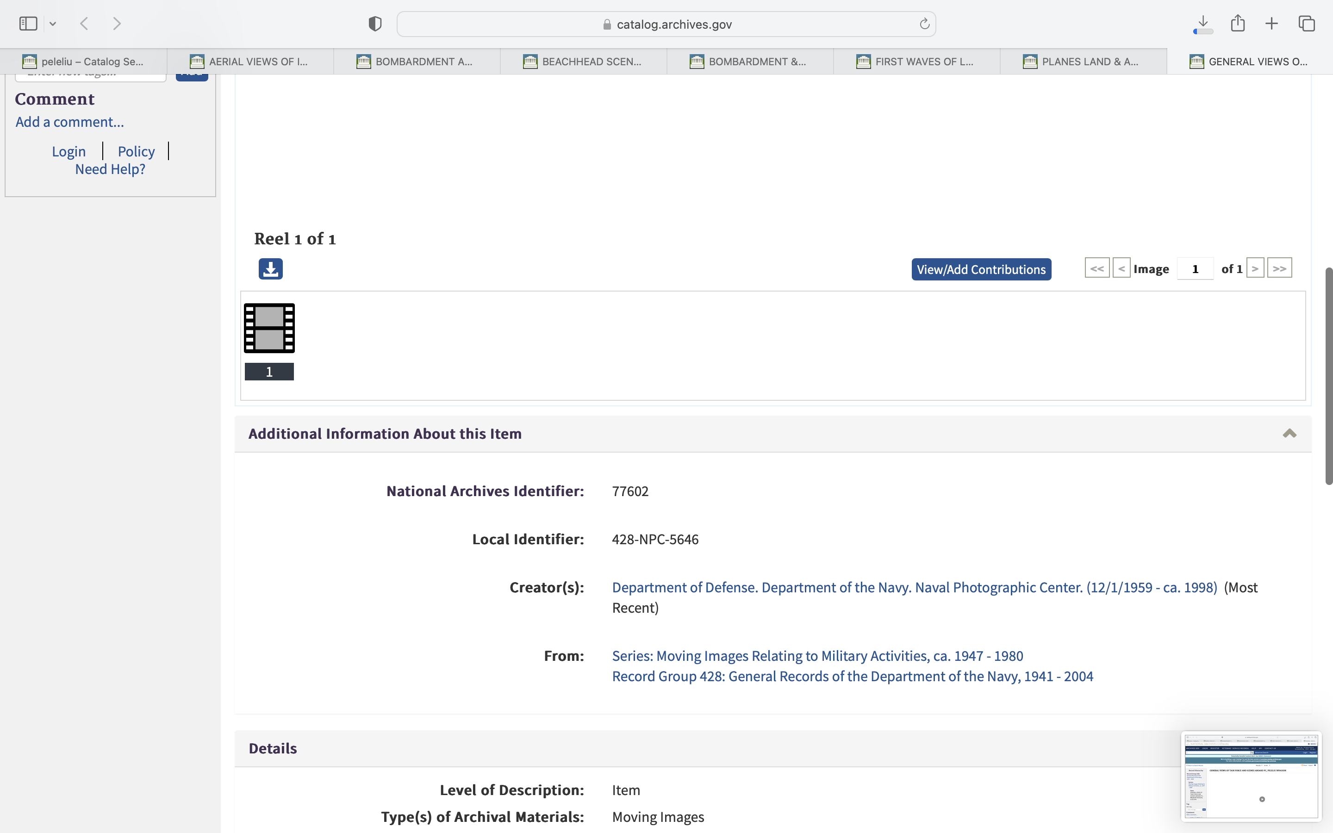Screen dimensions: 1333x833
Task: Open a new tab with plus icon
Action: pos(1271,24)
